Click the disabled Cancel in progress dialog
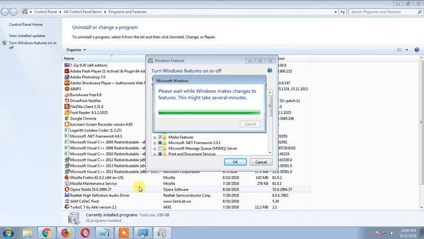 (250, 124)
